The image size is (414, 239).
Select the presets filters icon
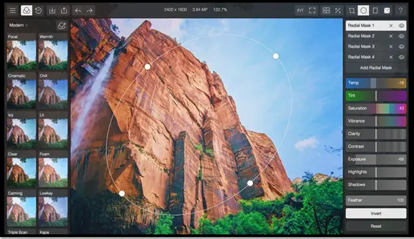click(x=27, y=11)
